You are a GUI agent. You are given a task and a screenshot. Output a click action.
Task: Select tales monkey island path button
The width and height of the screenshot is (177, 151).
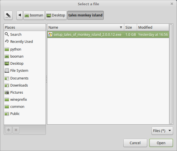(86, 15)
